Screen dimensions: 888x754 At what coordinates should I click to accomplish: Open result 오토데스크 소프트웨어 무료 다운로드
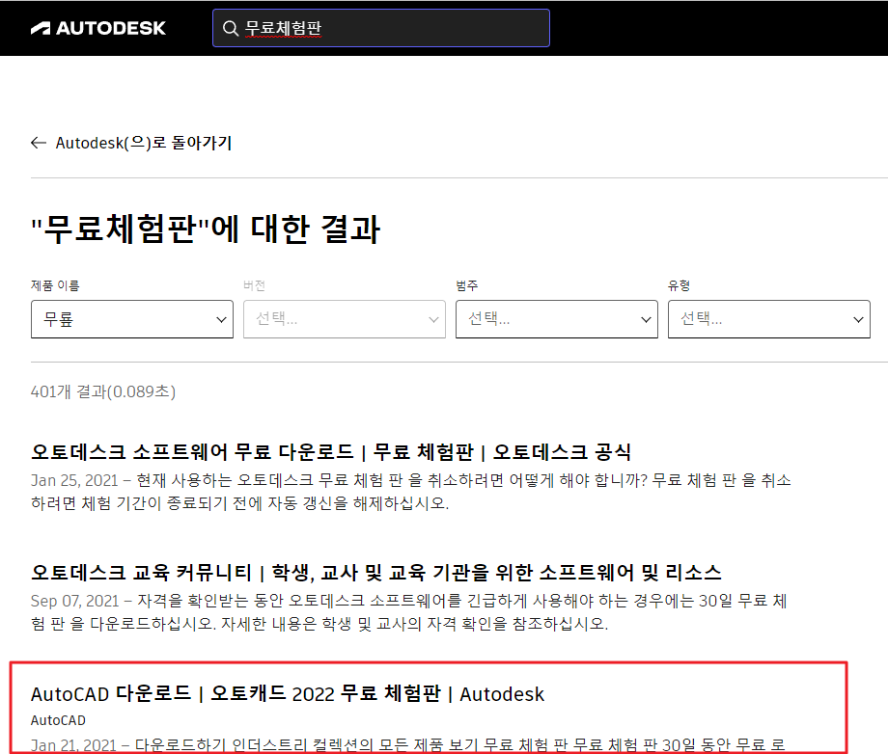point(331,452)
